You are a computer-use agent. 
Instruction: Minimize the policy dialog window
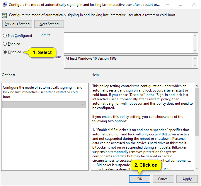pos(167,5)
